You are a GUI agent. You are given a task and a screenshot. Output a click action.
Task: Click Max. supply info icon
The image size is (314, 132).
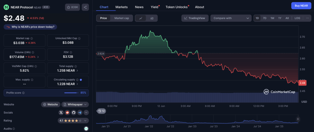pyautogui.click(x=32, y=80)
